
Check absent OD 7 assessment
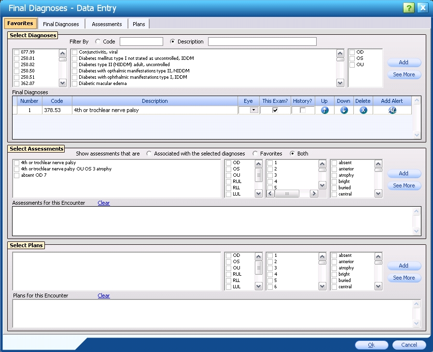coord(17,175)
